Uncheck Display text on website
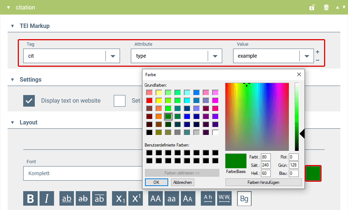The image size is (348, 210). [29, 100]
